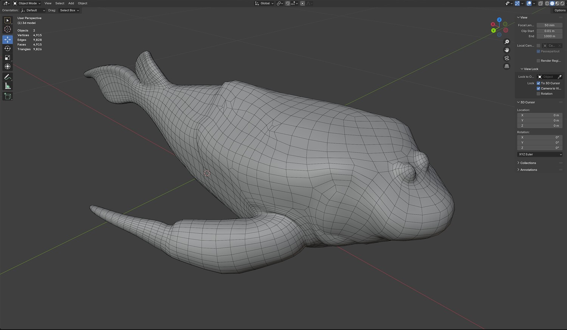Enable the Local Camera checkbox
The width and height of the screenshot is (567, 330).
pos(538,46)
